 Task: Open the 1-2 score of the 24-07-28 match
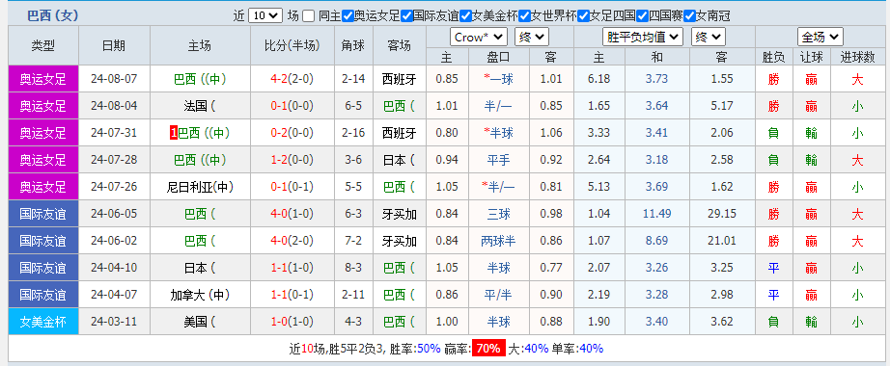279,160
